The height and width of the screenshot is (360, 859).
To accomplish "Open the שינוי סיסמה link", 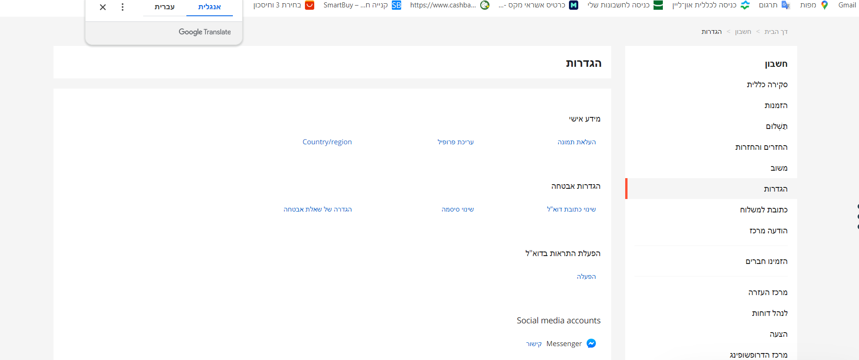I will coord(458,209).
